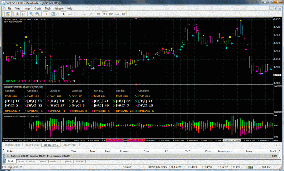Click the connection status bars icon

(x=250, y=167)
